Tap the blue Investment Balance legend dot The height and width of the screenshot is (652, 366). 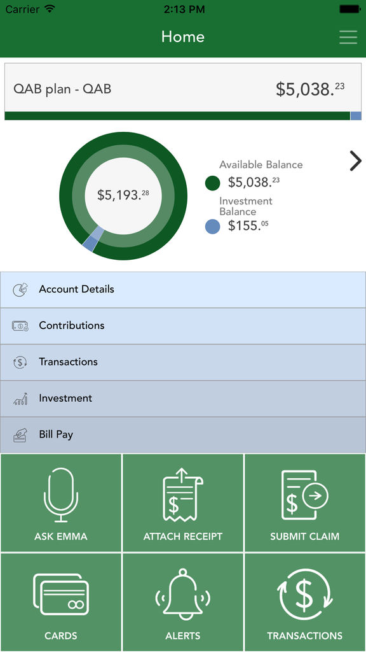point(212,227)
